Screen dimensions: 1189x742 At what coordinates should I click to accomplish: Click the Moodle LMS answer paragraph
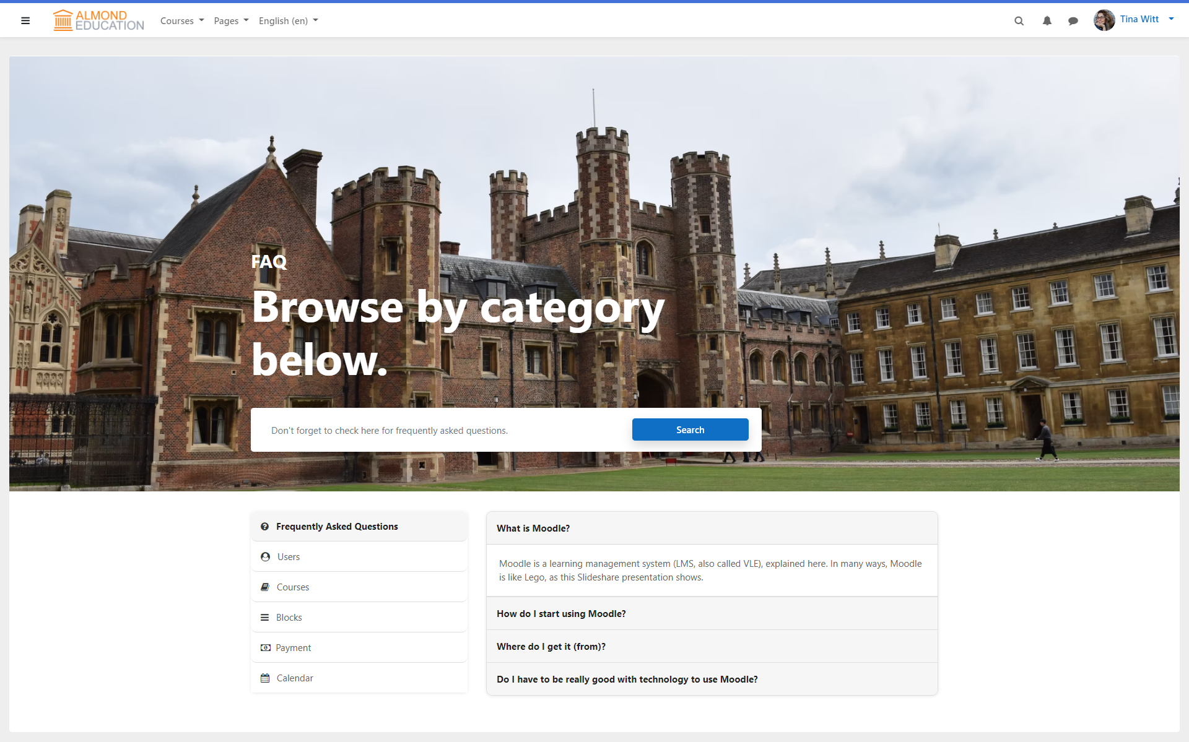tap(711, 570)
